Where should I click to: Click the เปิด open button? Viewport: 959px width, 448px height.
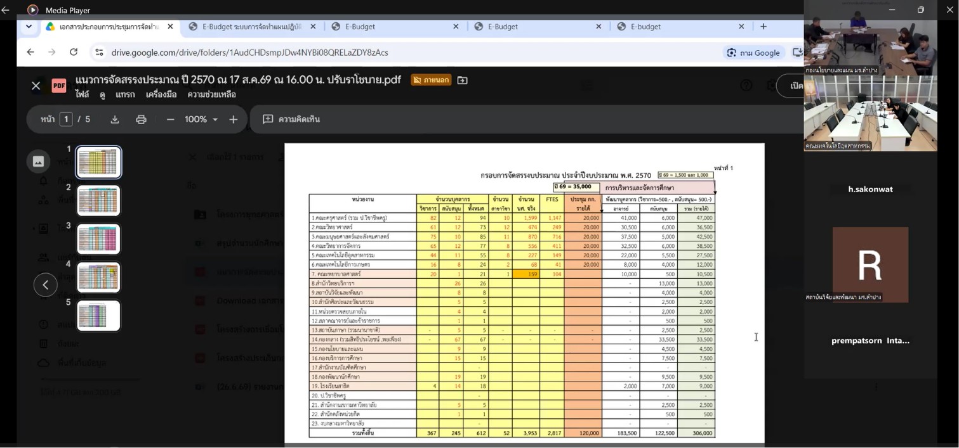pos(791,86)
